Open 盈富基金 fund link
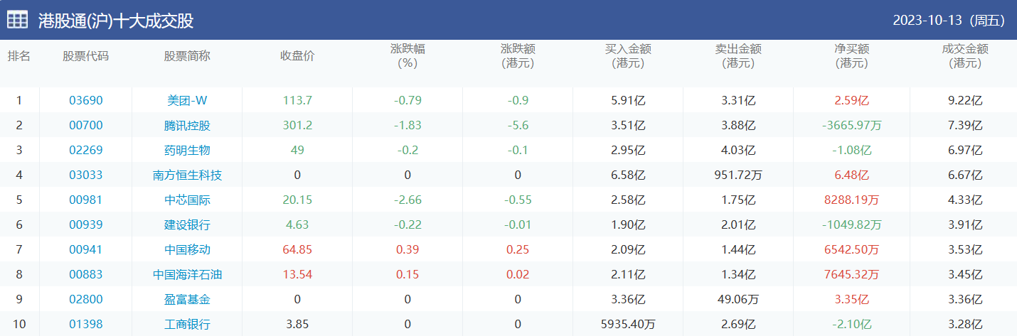The image size is (1017, 336). click(187, 300)
